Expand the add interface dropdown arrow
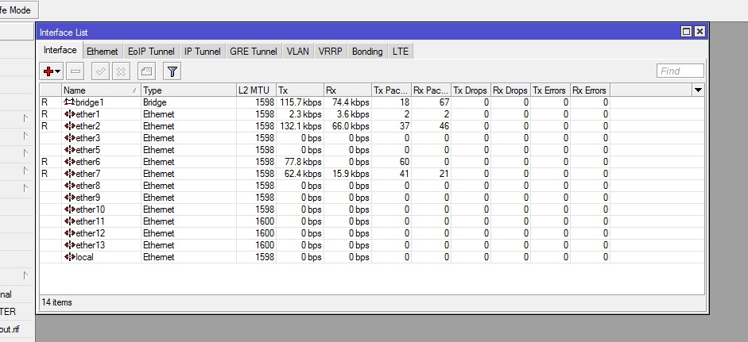The width and height of the screenshot is (748, 342). tap(58, 72)
